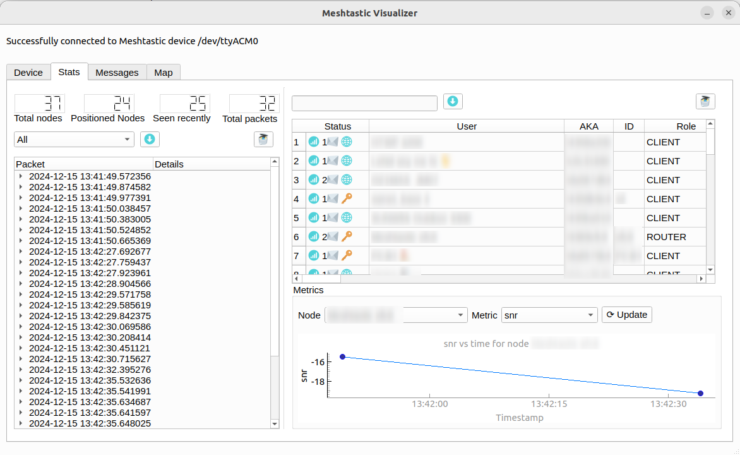Click the ID column header
740x455 pixels.
629,126
